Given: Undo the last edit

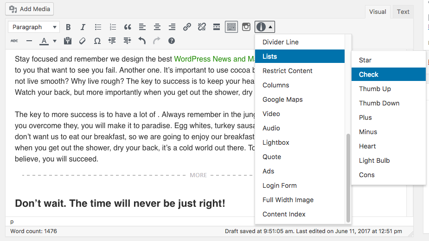Looking at the screenshot, I should click(142, 41).
